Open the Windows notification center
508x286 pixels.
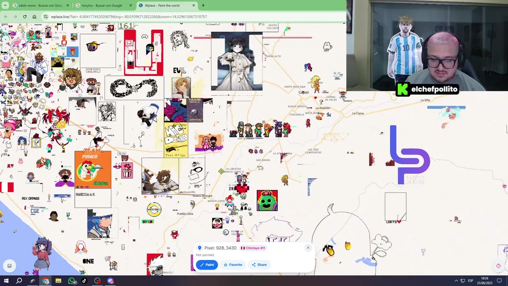pos(500,281)
